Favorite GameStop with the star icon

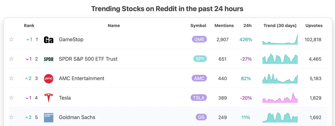pos(11,39)
